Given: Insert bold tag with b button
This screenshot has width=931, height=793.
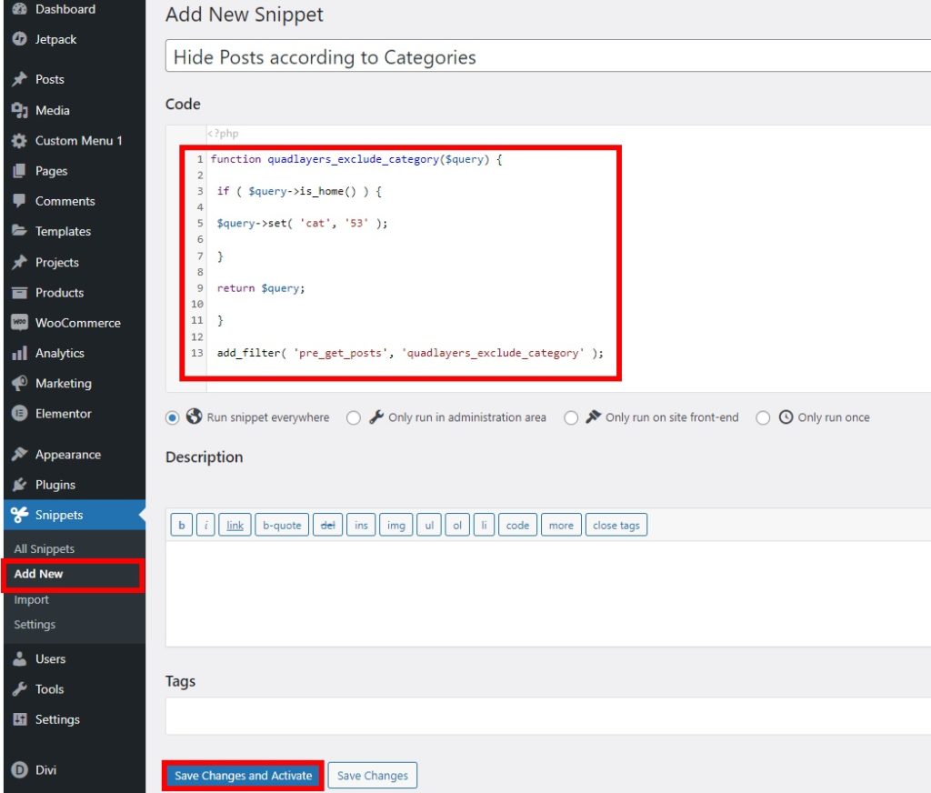Looking at the screenshot, I should pos(182,525).
